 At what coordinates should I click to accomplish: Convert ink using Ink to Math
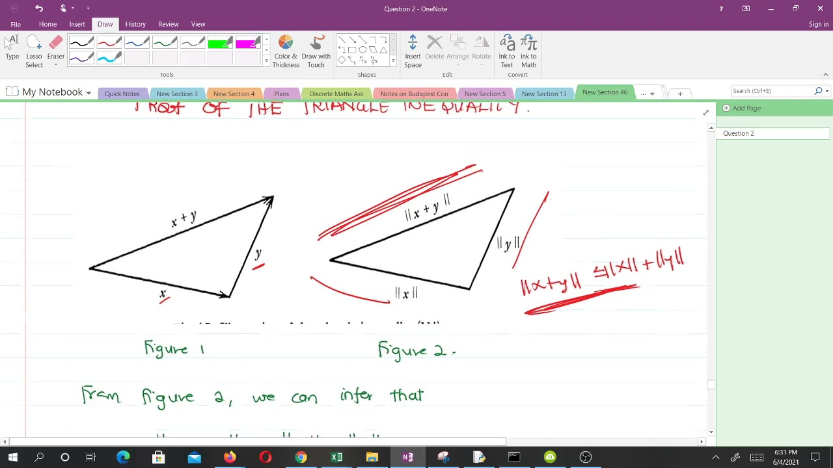point(528,51)
